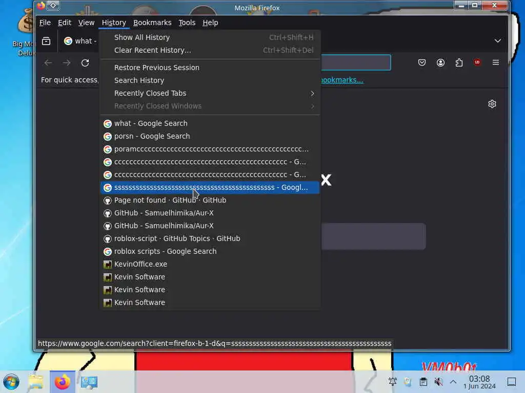The width and height of the screenshot is (525, 393).
Task: Open the Edit menu
Action: point(65,23)
